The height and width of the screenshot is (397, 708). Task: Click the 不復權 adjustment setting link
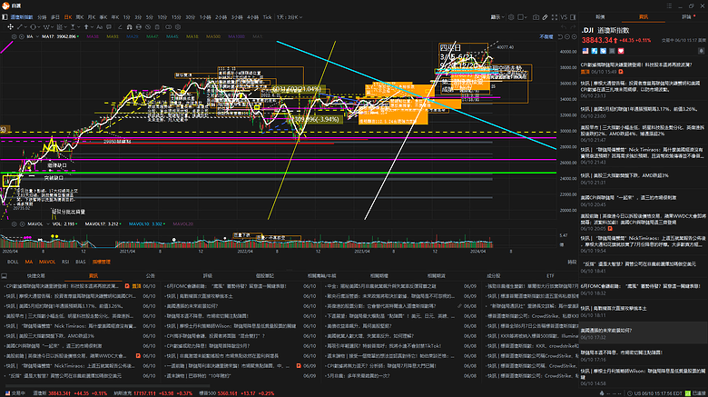coord(546,36)
